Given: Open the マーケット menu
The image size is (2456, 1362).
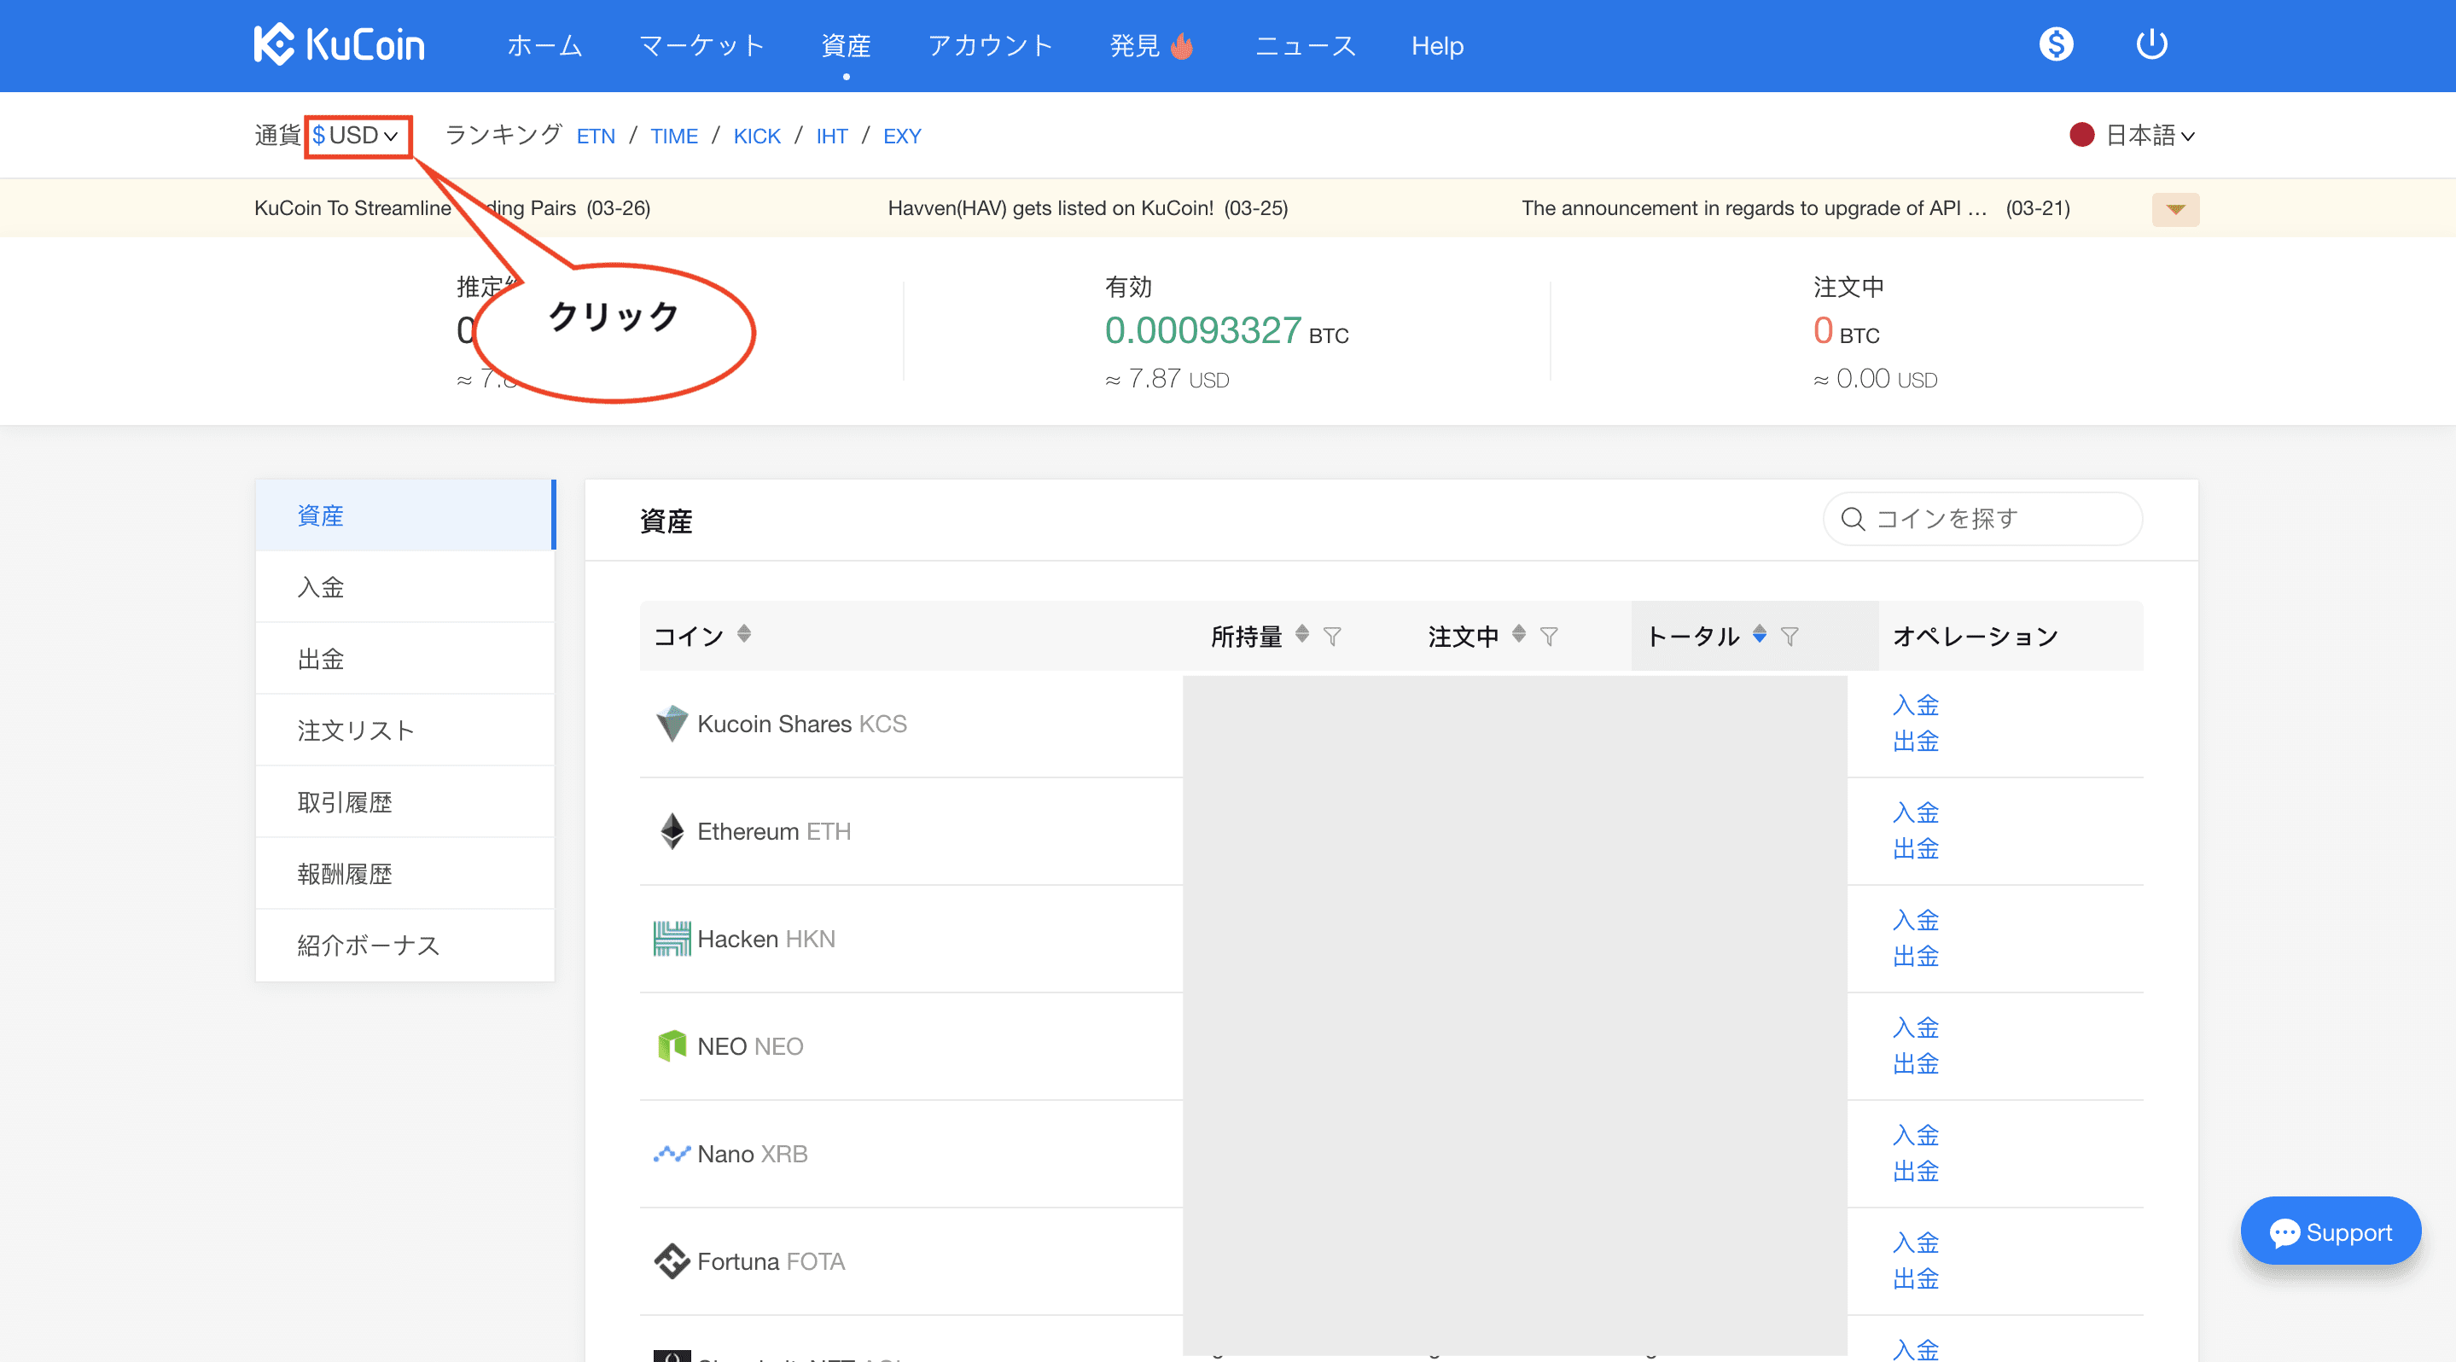Looking at the screenshot, I should coord(701,46).
